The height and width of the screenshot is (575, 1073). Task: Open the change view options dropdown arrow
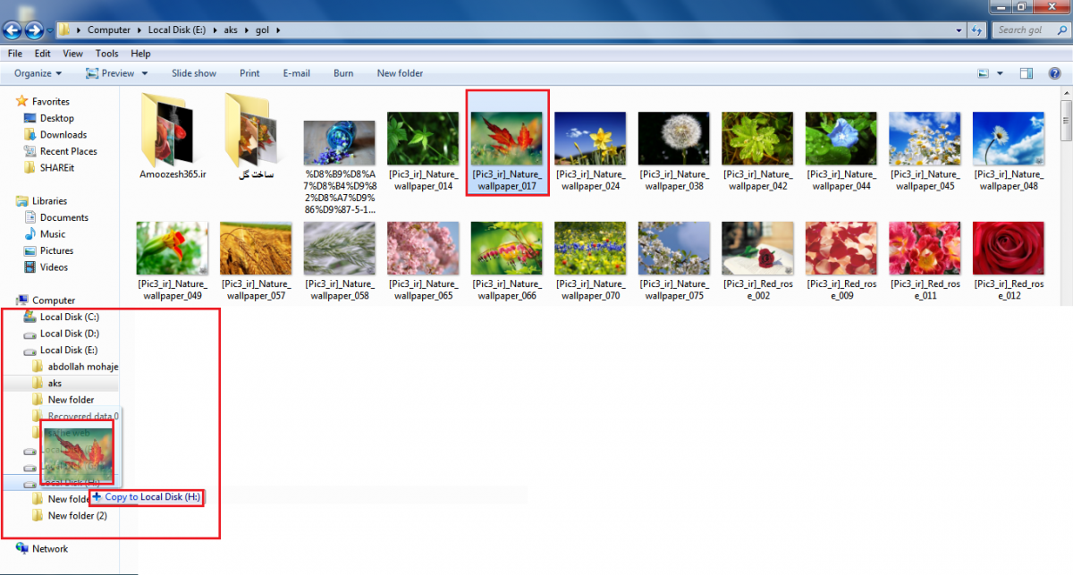click(x=1000, y=73)
